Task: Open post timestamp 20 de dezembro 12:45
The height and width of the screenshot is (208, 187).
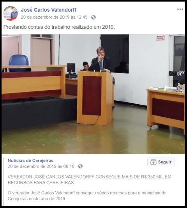Action: tap(54, 17)
